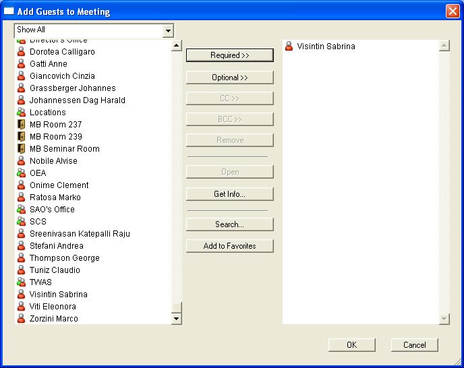Confirm with the OK button
464x368 pixels.
click(x=351, y=344)
